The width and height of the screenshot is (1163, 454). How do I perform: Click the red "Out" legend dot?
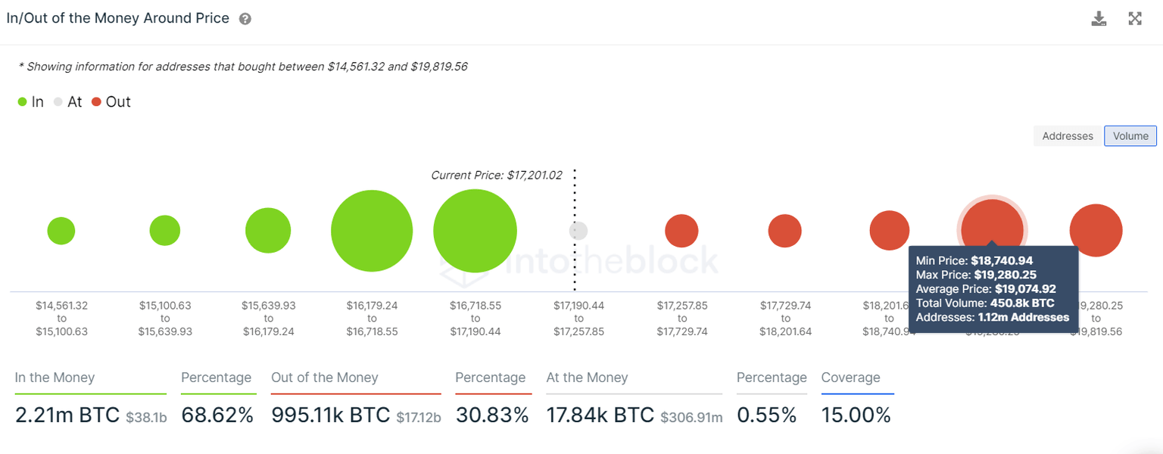pyautogui.click(x=97, y=101)
